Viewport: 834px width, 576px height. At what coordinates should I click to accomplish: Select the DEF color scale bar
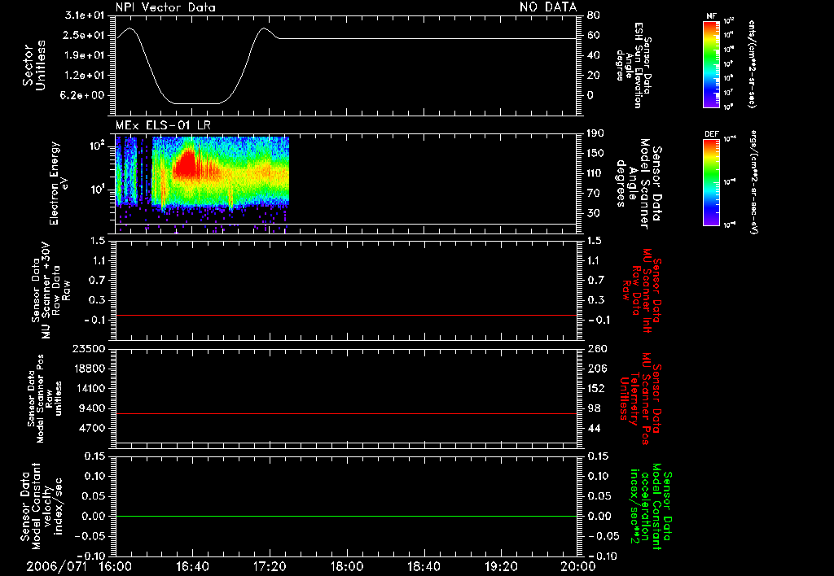coord(711,182)
